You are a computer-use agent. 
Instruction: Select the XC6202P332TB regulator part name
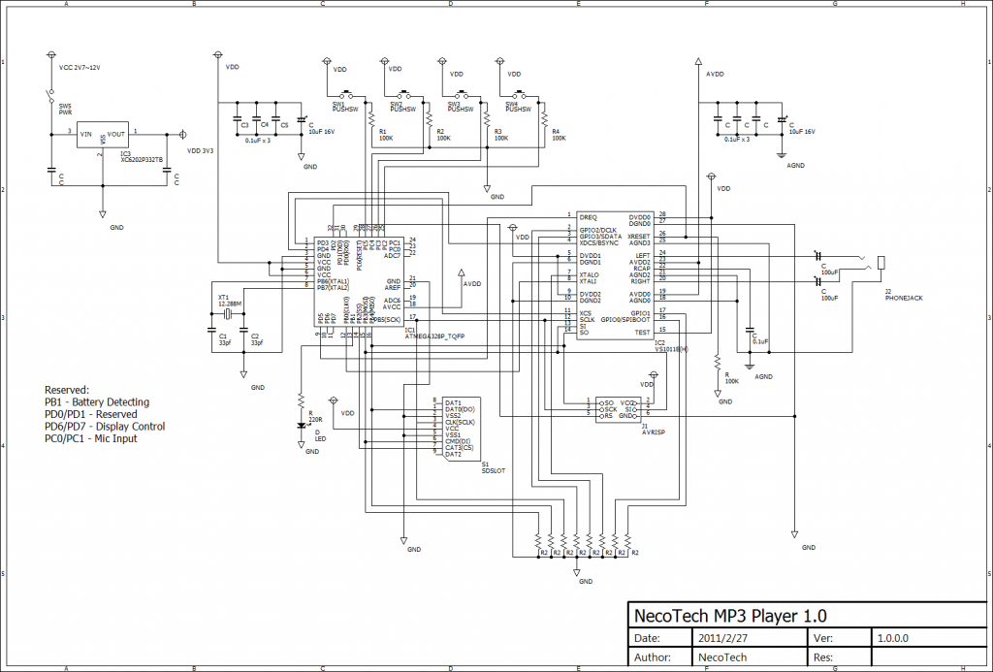pyautogui.click(x=142, y=160)
